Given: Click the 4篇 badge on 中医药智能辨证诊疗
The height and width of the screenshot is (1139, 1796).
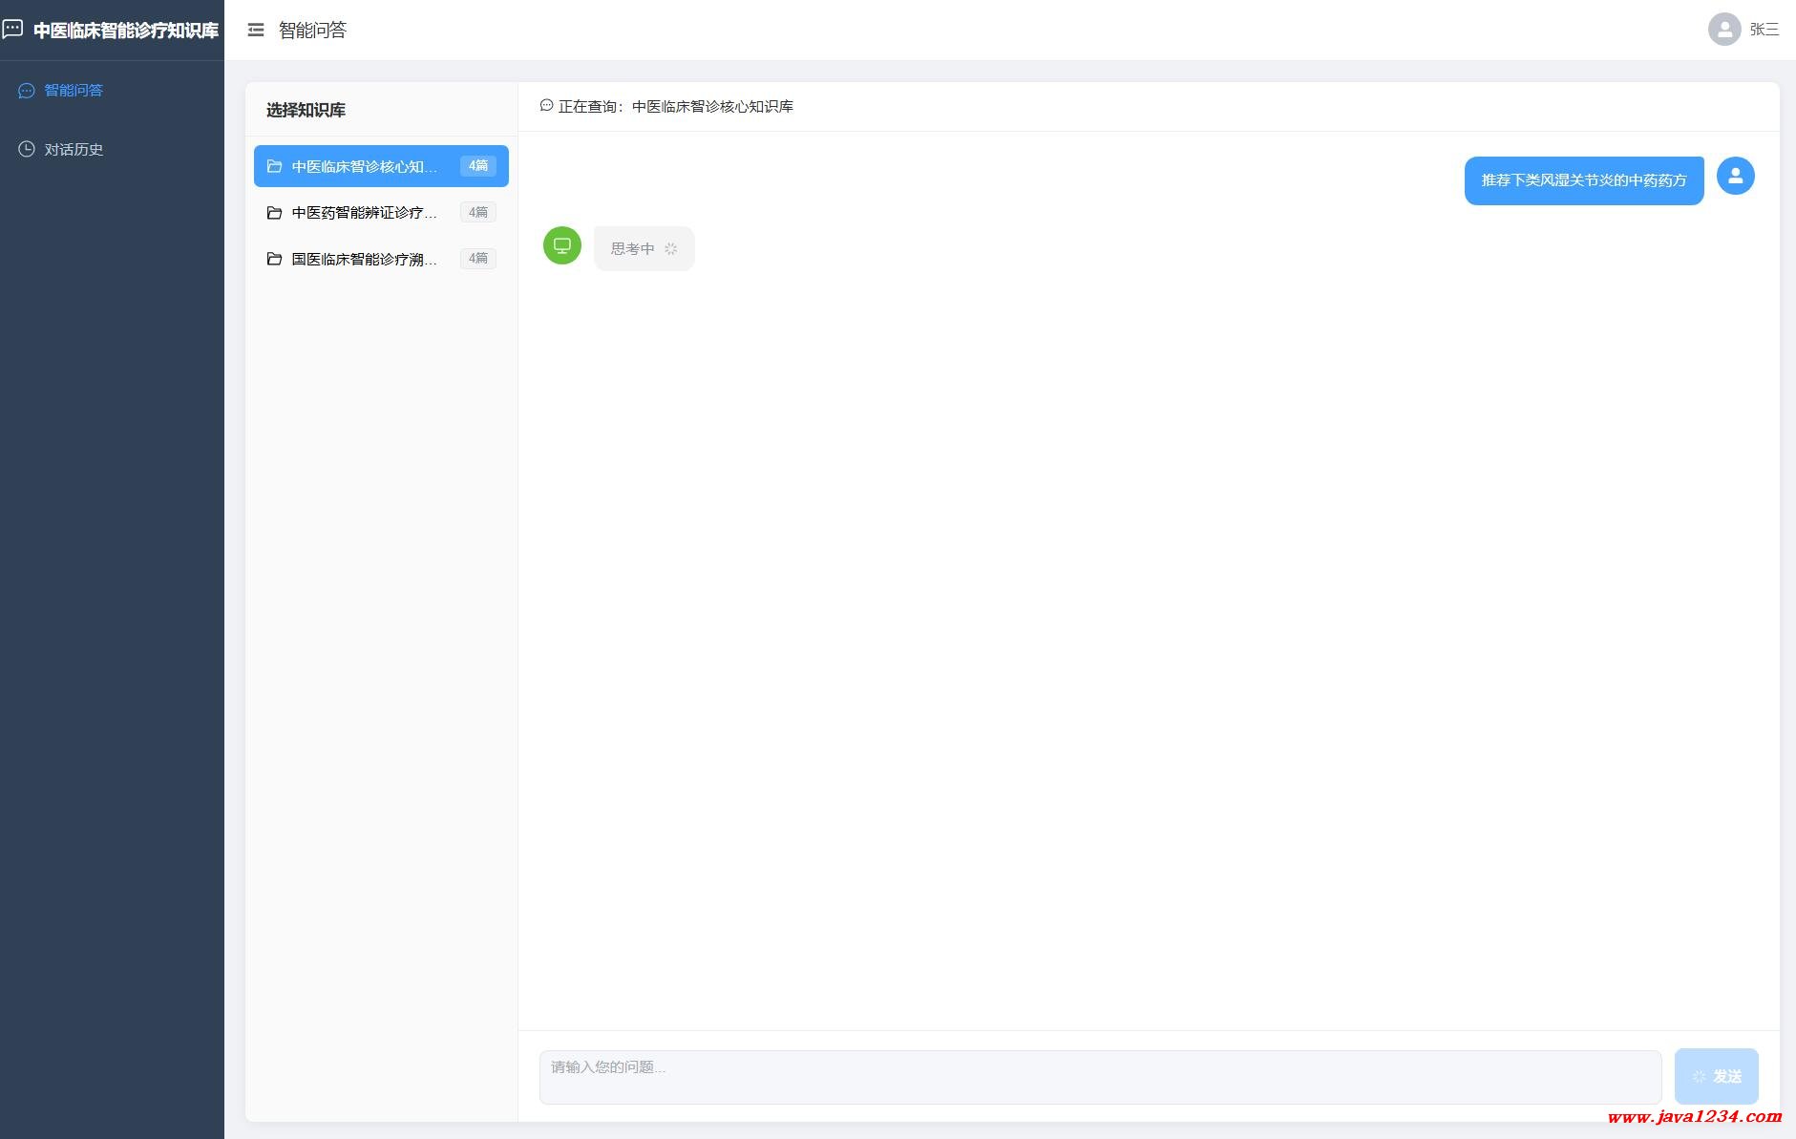Looking at the screenshot, I should [477, 212].
